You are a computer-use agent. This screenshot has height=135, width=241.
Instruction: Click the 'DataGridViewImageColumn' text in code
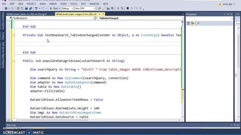80,112
